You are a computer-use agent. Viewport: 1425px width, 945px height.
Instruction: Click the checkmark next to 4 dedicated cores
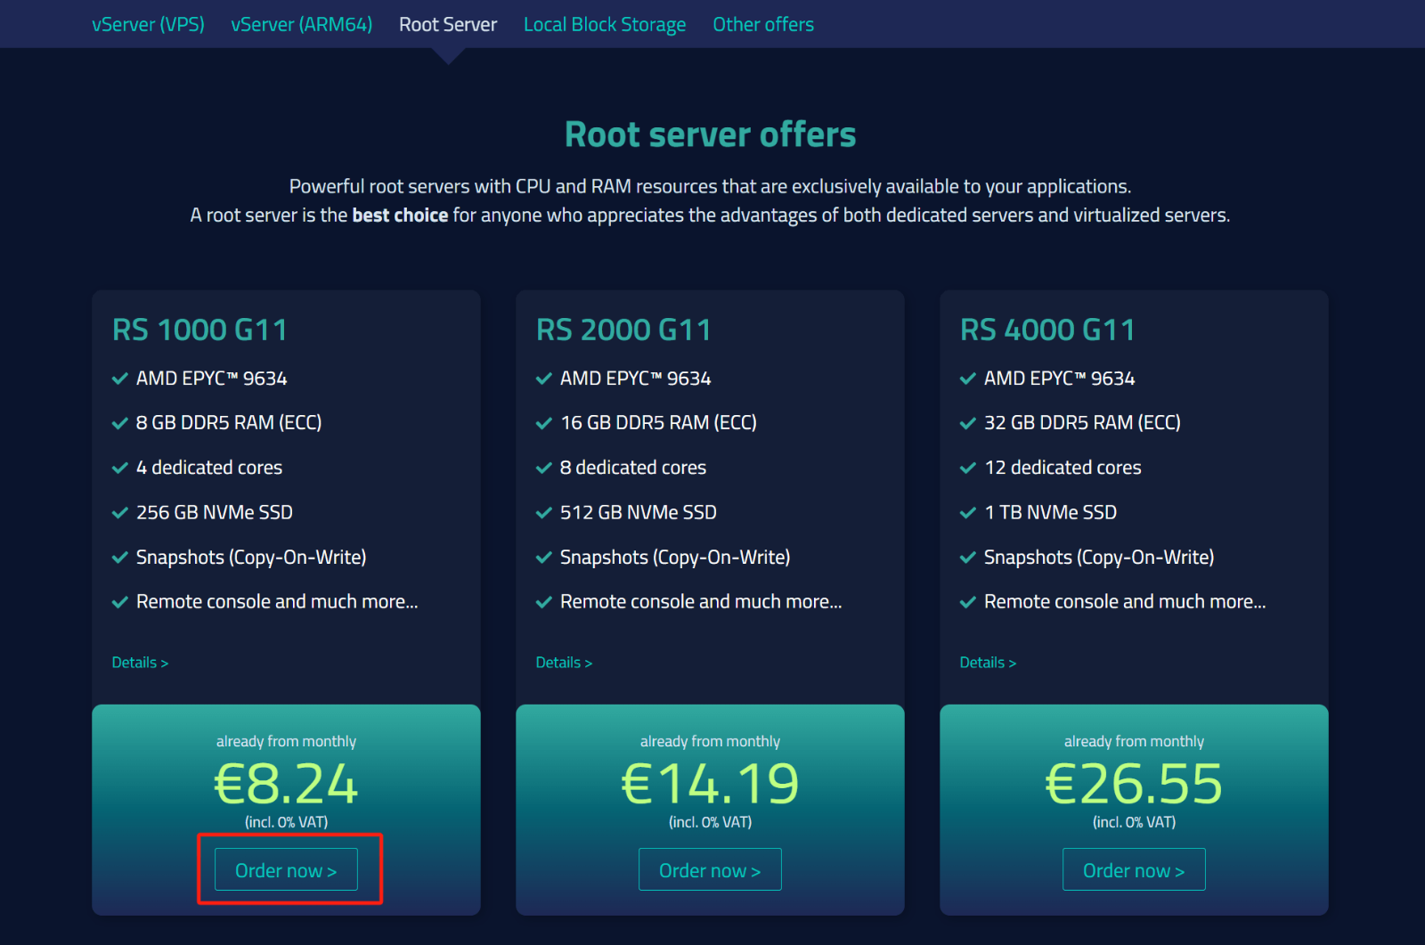point(120,468)
